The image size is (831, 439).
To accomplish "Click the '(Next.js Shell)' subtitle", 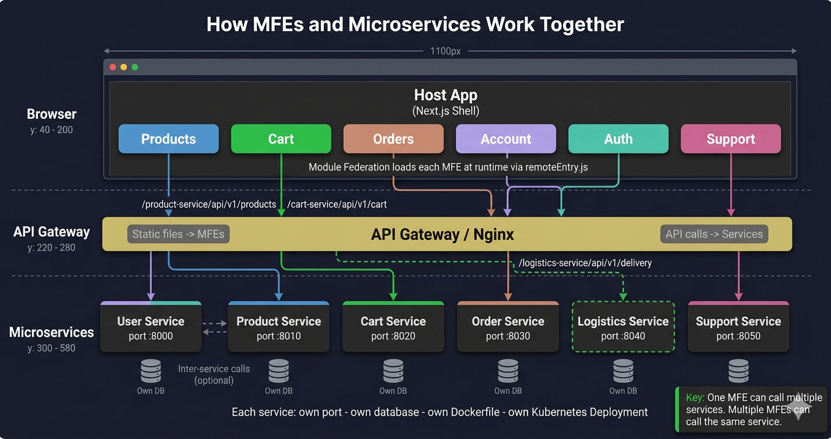I will (446, 111).
